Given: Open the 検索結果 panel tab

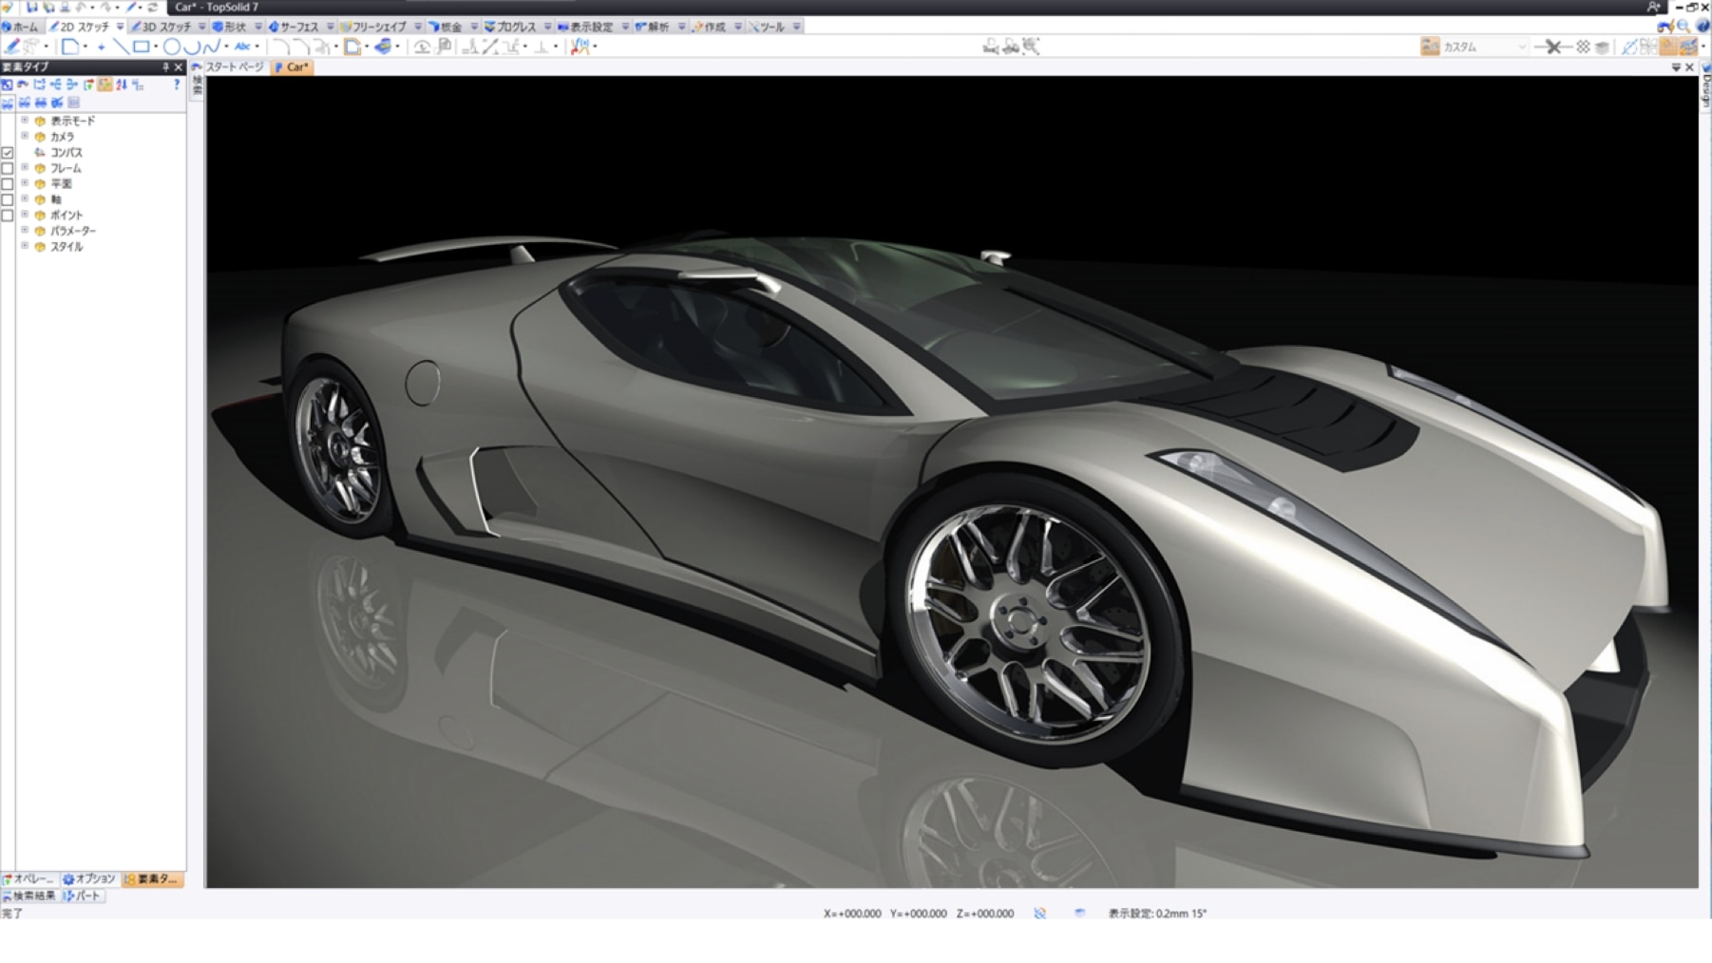Looking at the screenshot, I should click(29, 896).
